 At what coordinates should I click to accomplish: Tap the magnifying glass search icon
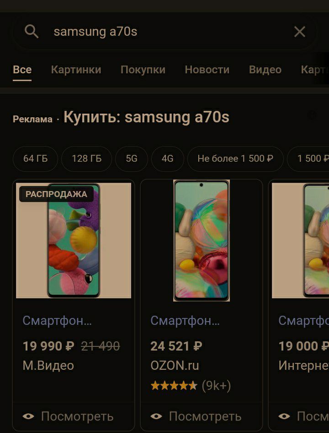click(32, 31)
